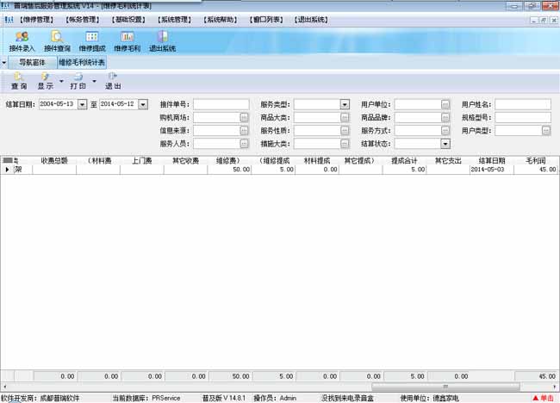Click the 服务人员 browse button
The width and height of the screenshot is (560, 403).
click(x=244, y=144)
